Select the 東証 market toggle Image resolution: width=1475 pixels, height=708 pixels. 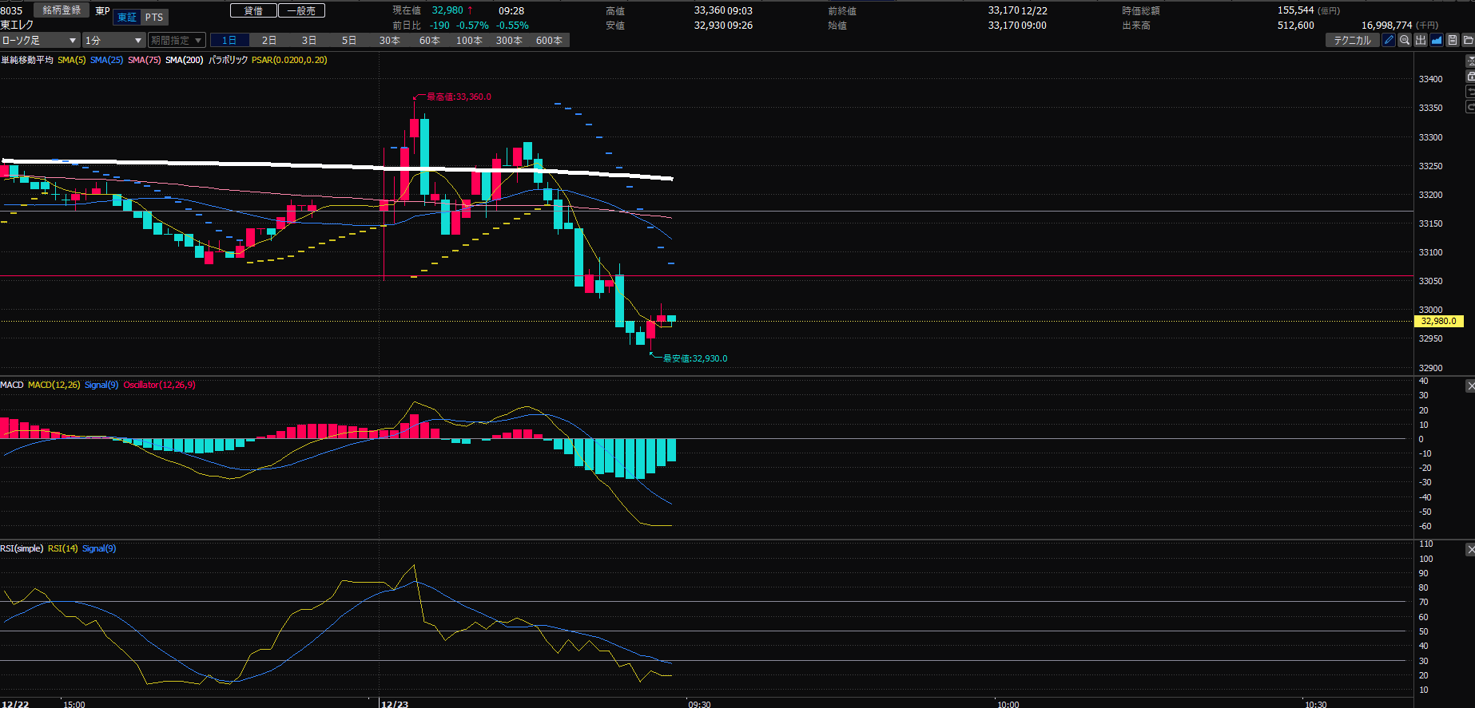pos(127,17)
